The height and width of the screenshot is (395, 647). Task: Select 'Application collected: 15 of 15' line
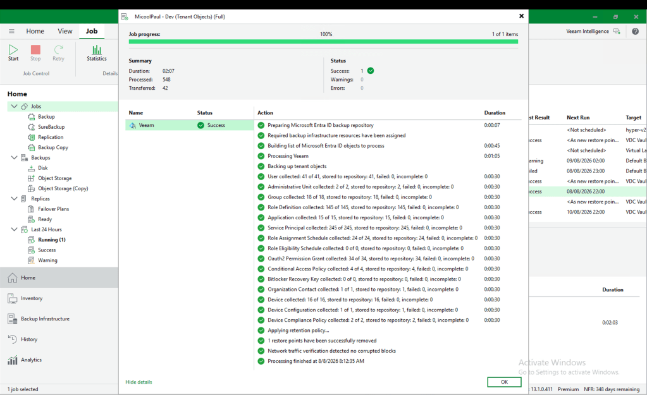[355, 217]
